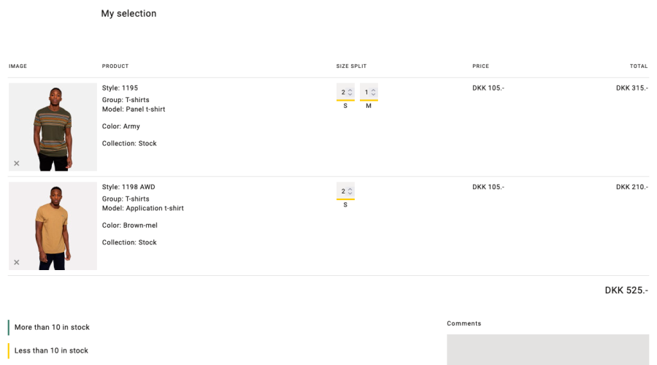
Task: Click the size S quantity field for style 1195
Action: [x=342, y=93]
